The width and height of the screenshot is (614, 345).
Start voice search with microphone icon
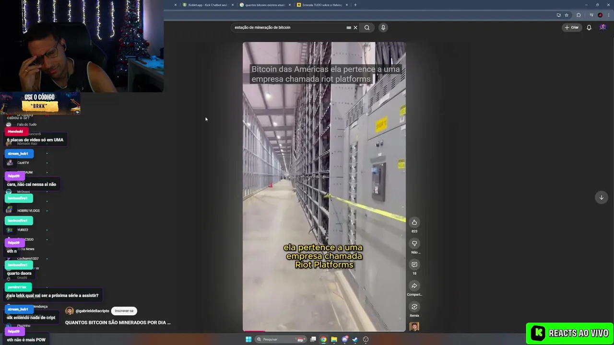tap(383, 27)
